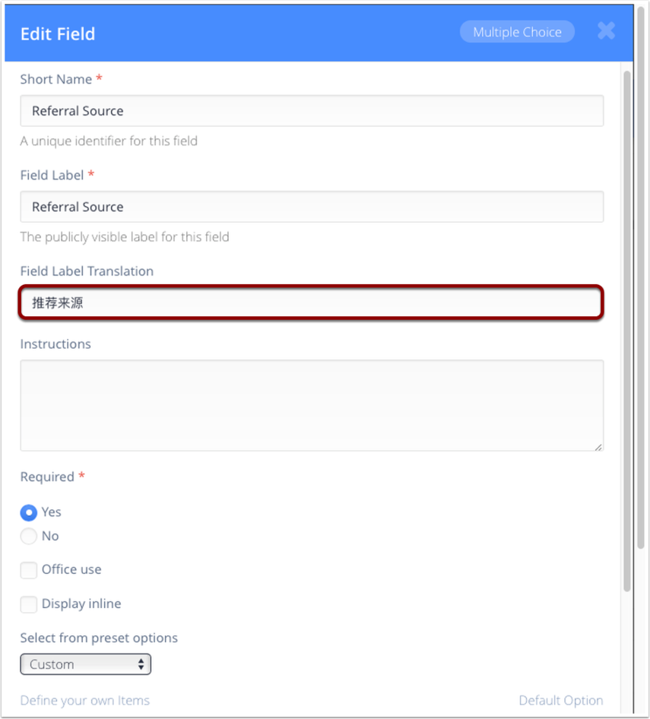Click the Field Label Translation input
The image size is (650, 719).
tap(312, 302)
